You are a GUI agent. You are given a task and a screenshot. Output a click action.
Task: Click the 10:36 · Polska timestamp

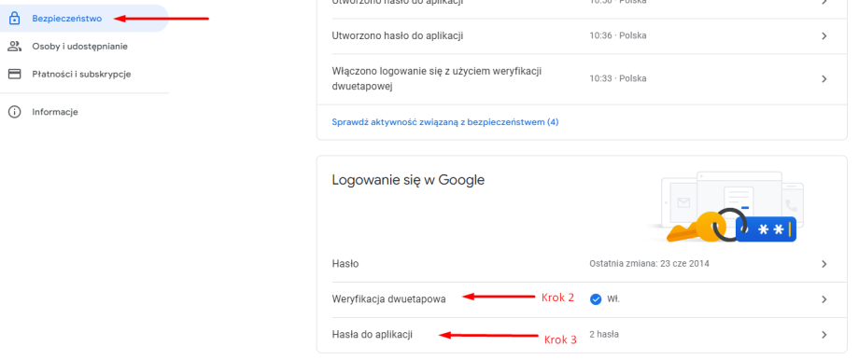pyautogui.click(x=618, y=35)
